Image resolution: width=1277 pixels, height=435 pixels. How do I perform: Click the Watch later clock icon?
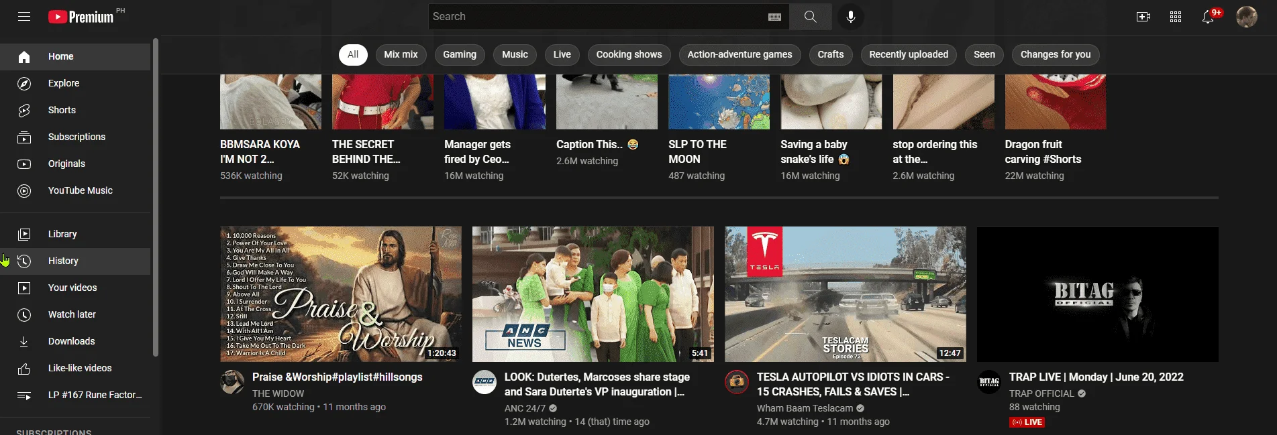click(x=24, y=314)
